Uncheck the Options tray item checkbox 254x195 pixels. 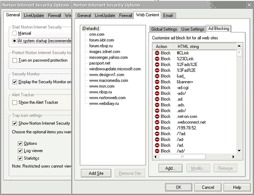click(20, 143)
